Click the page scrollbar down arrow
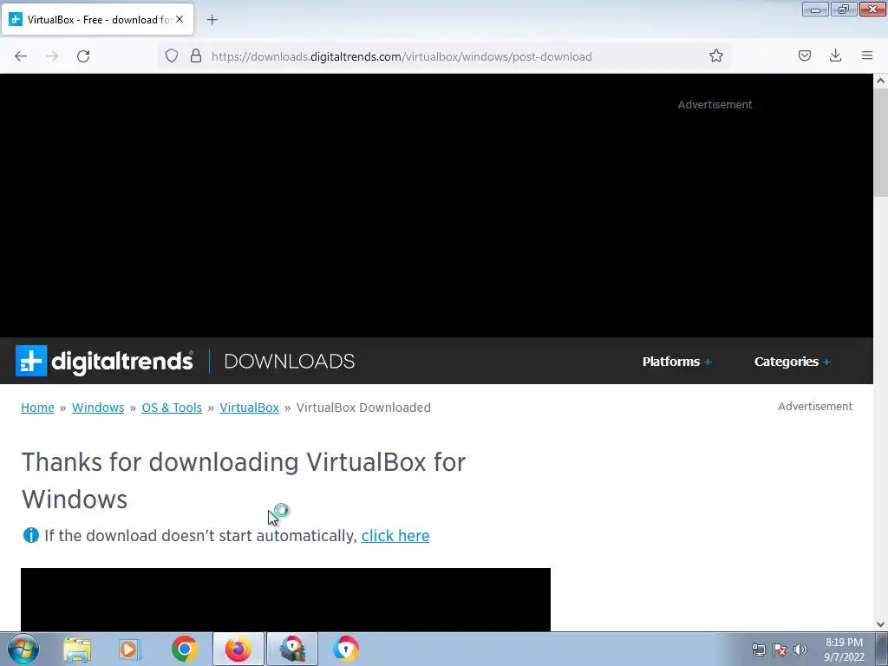This screenshot has height=666, width=888. (x=880, y=624)
